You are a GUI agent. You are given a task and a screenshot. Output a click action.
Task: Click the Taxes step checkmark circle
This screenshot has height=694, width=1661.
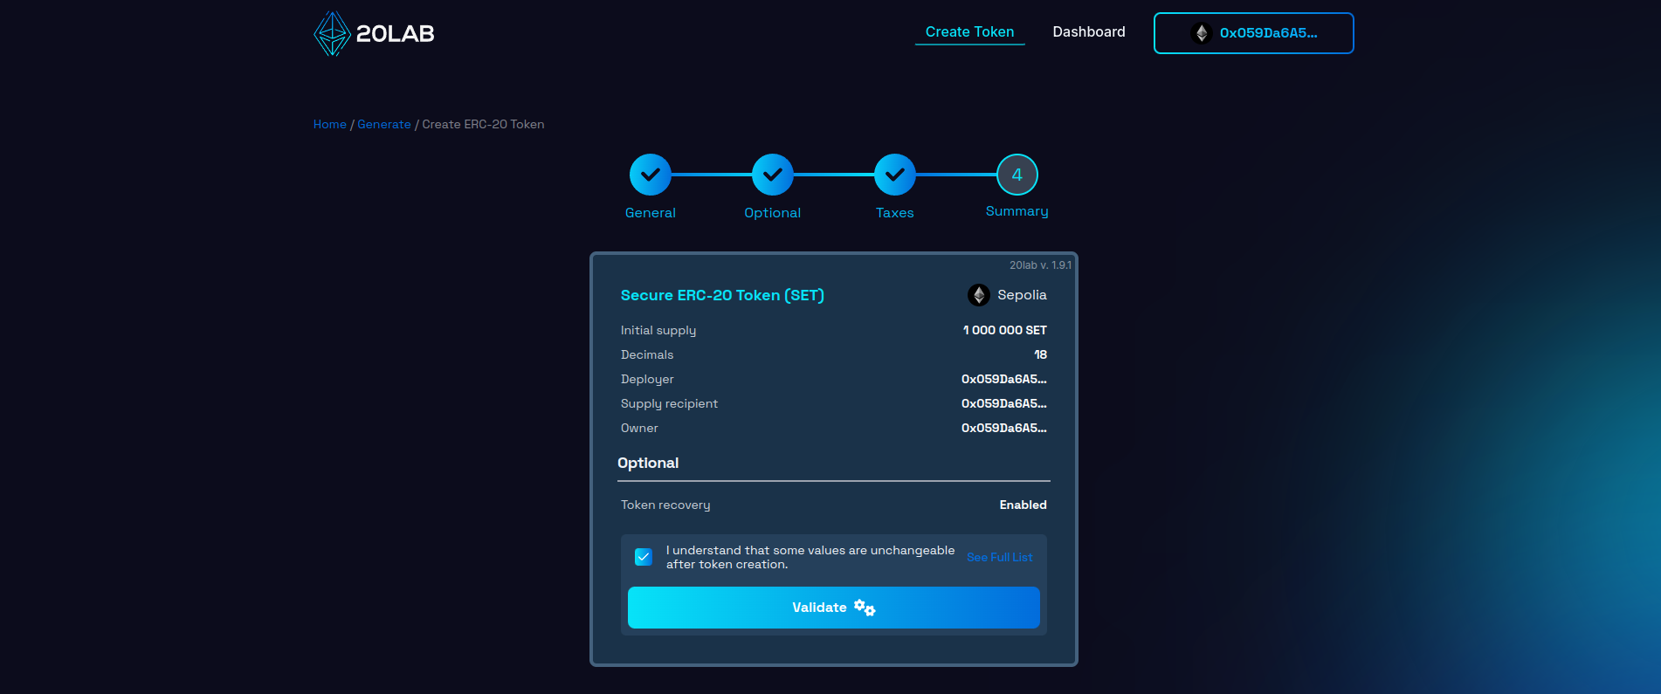coord(895,175)
